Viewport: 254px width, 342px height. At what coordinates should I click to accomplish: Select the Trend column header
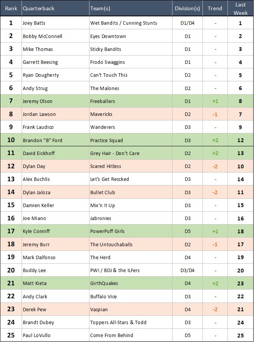coord(215,8)
